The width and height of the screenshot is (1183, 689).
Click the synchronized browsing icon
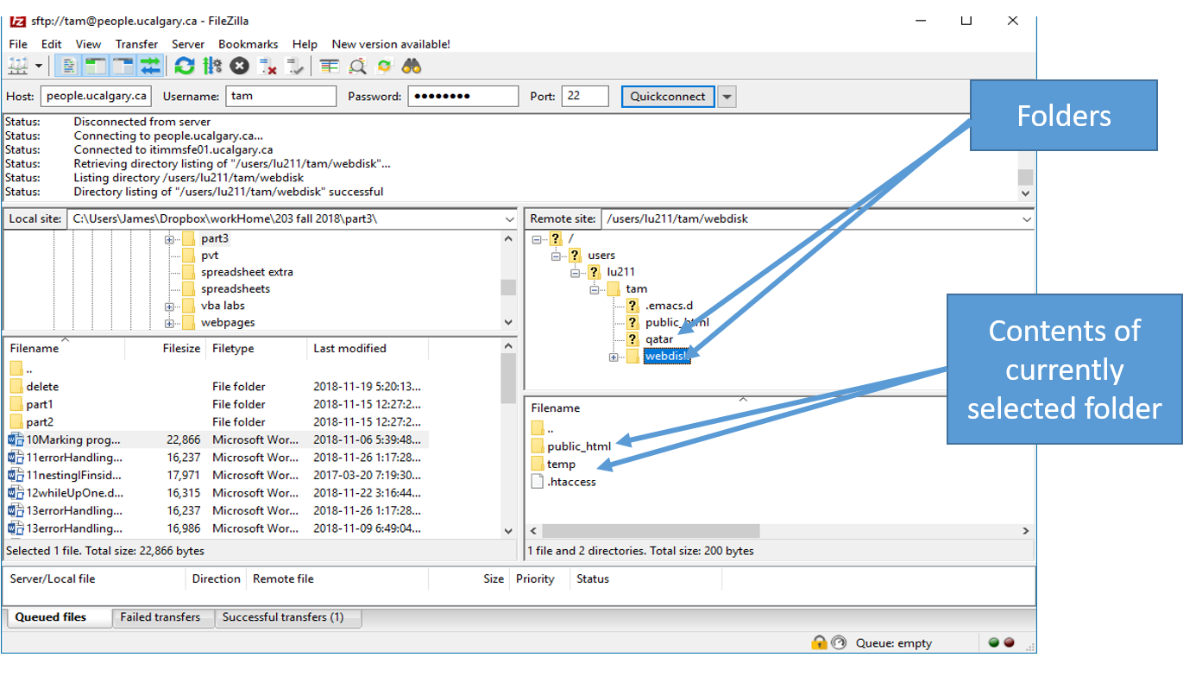click(384, 66)
